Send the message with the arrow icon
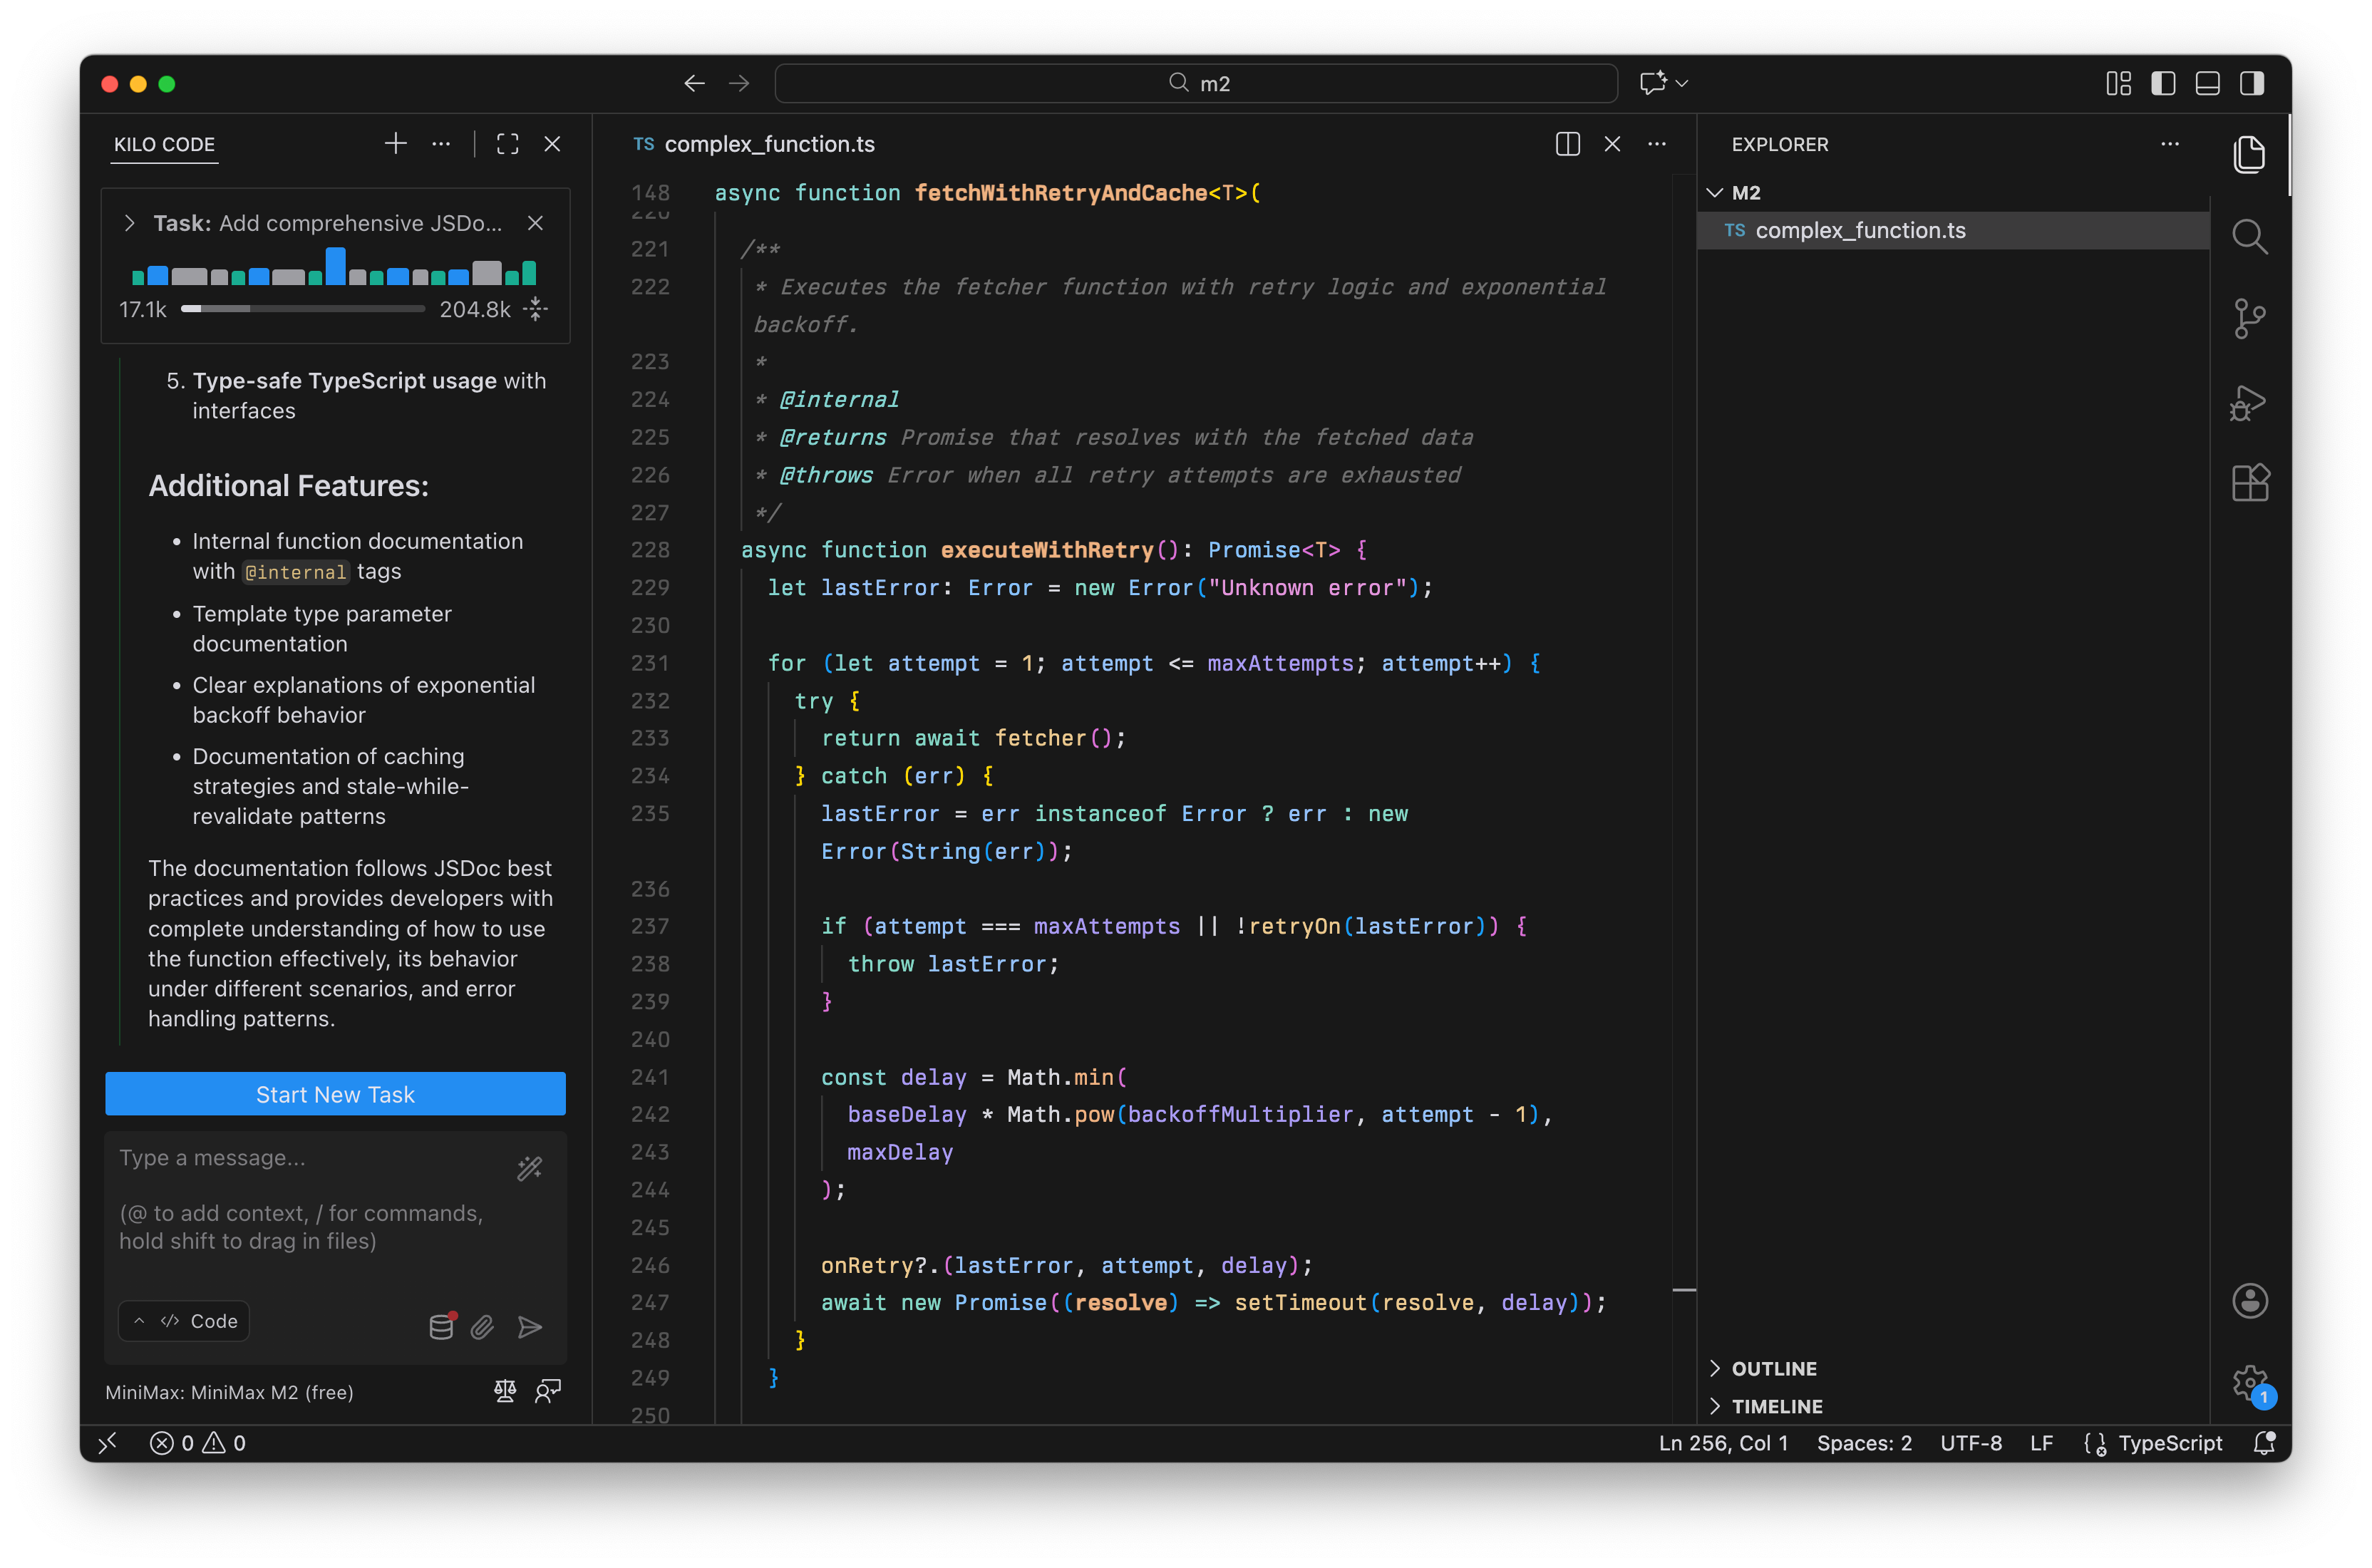 pos(530,1327)
